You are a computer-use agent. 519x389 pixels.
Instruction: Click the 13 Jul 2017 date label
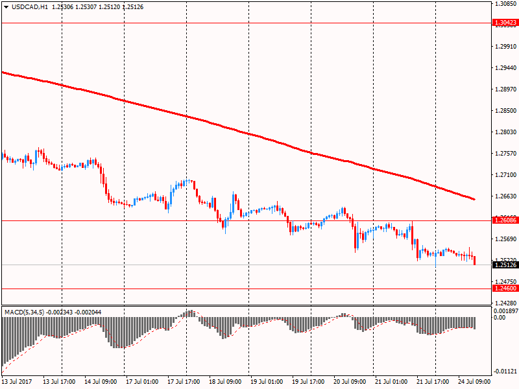pyautogui.click(x=17, y=382)
